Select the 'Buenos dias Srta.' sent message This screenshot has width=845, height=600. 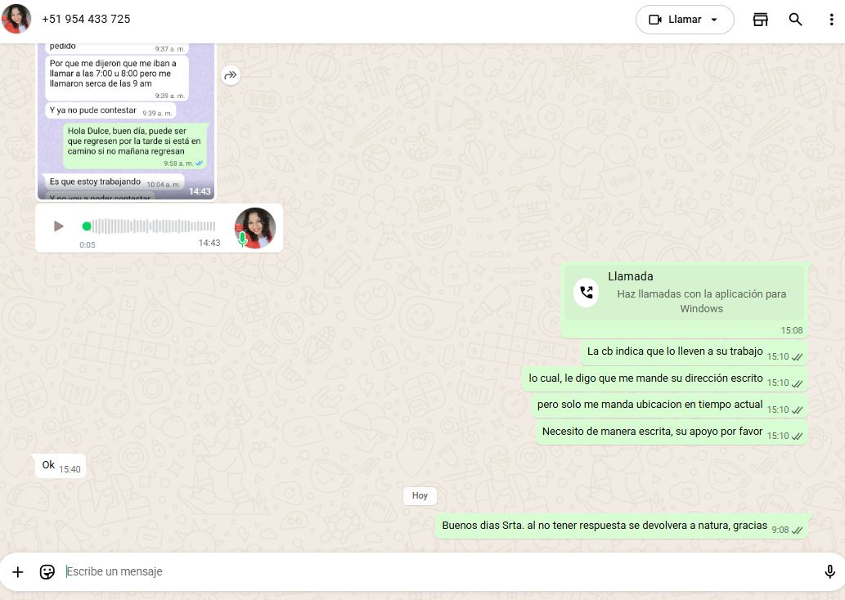[604, 526]
